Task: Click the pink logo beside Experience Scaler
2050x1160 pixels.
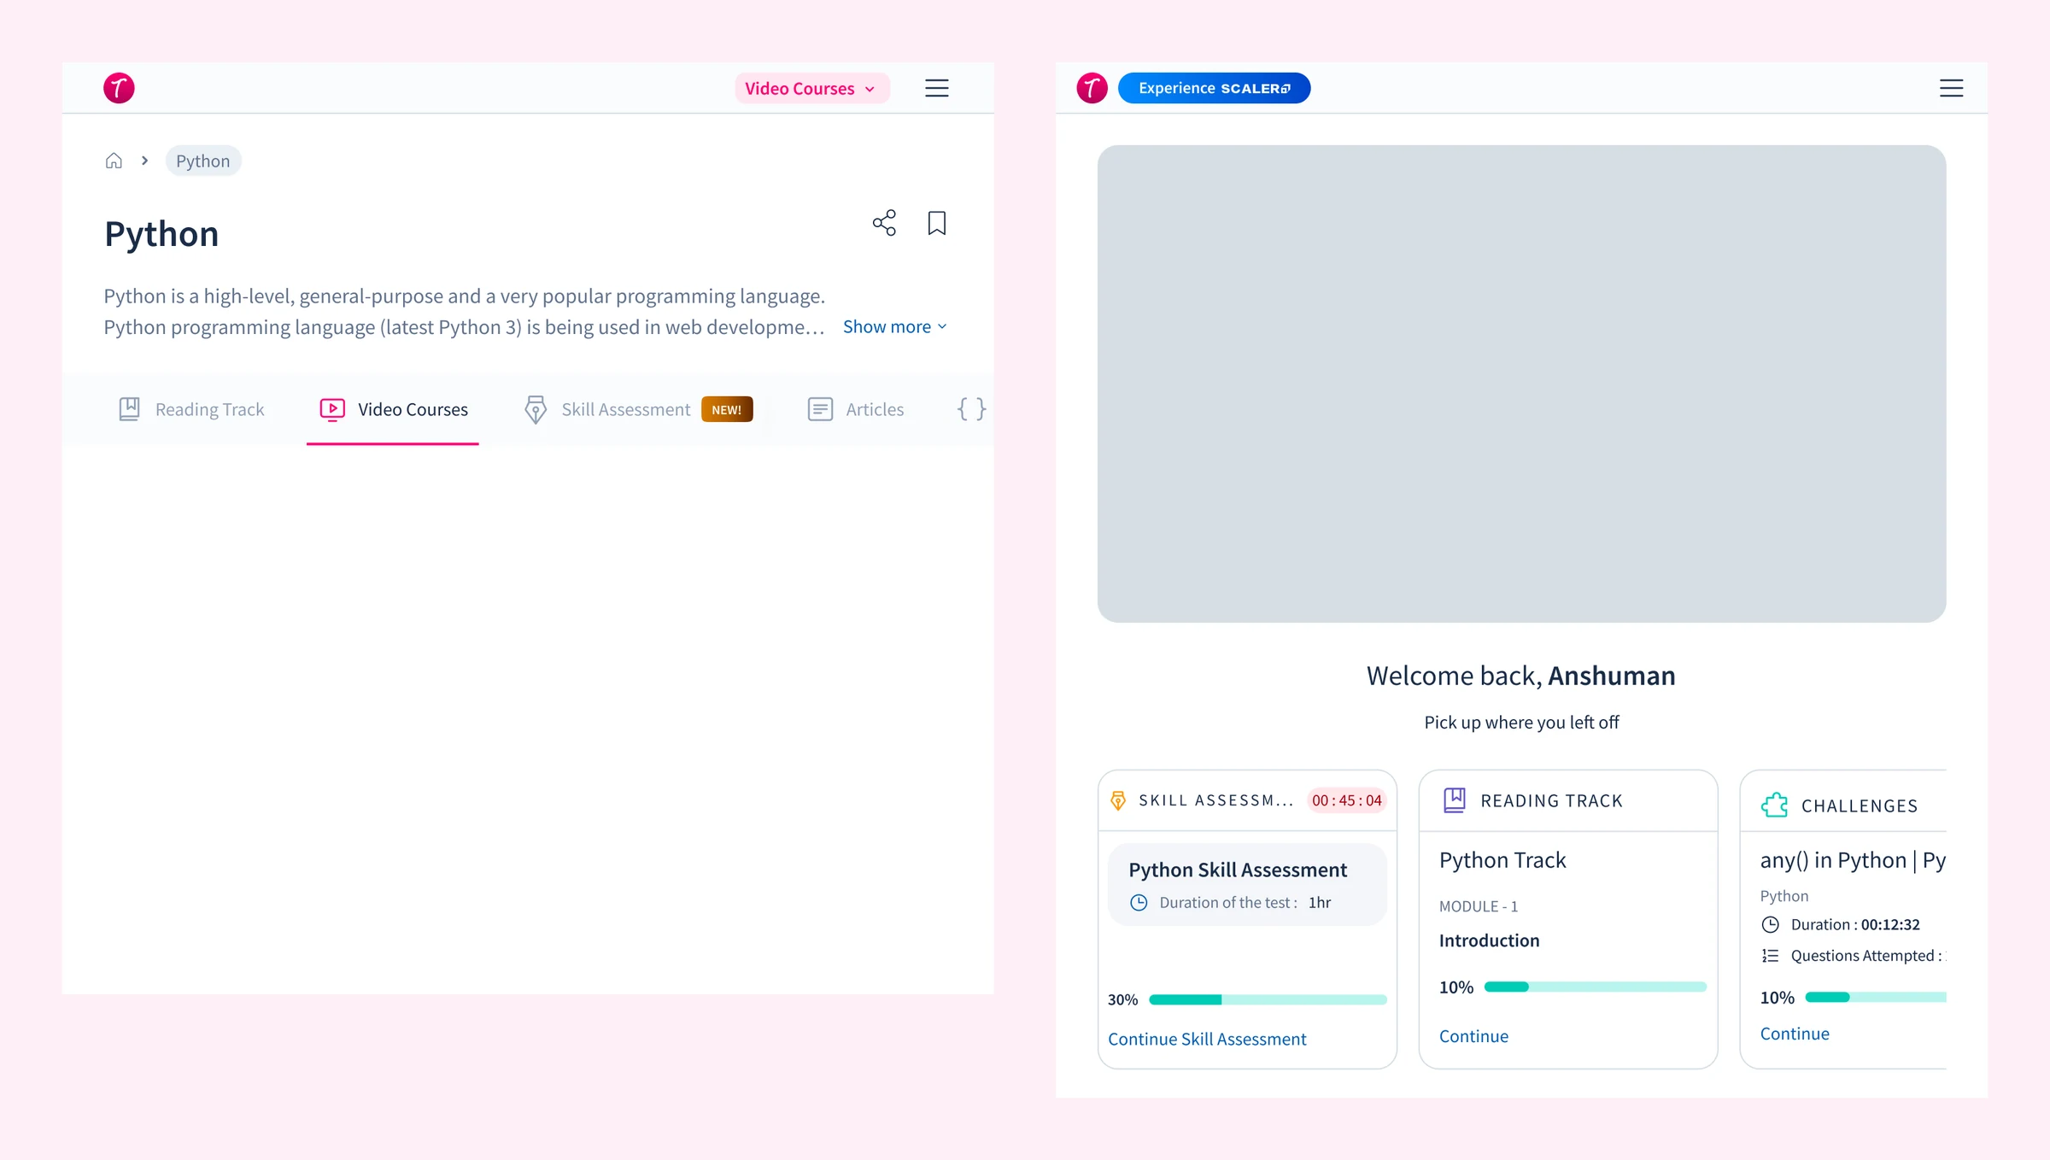Action: tap(1092, 88)
